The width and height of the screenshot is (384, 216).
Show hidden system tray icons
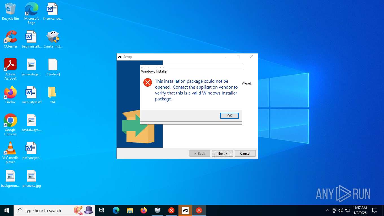[x=327, y=210]
